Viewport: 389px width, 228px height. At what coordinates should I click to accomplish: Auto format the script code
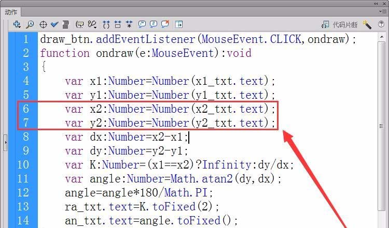pyautogui.click(x=66, y=24)
